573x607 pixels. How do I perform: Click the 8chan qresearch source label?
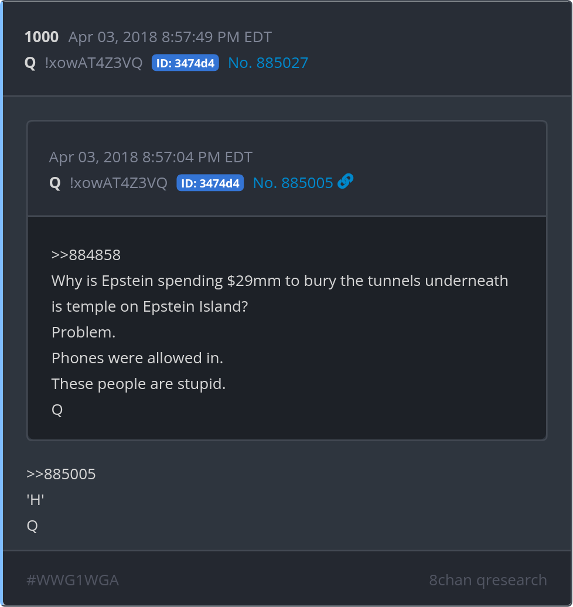coord(487,580)
